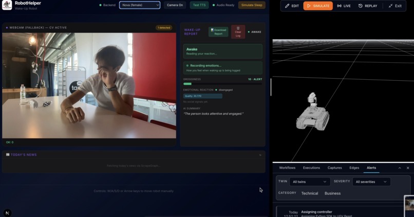Click the 1 detected badge
This screenshot has height=217, width=414.
point(164,28)
